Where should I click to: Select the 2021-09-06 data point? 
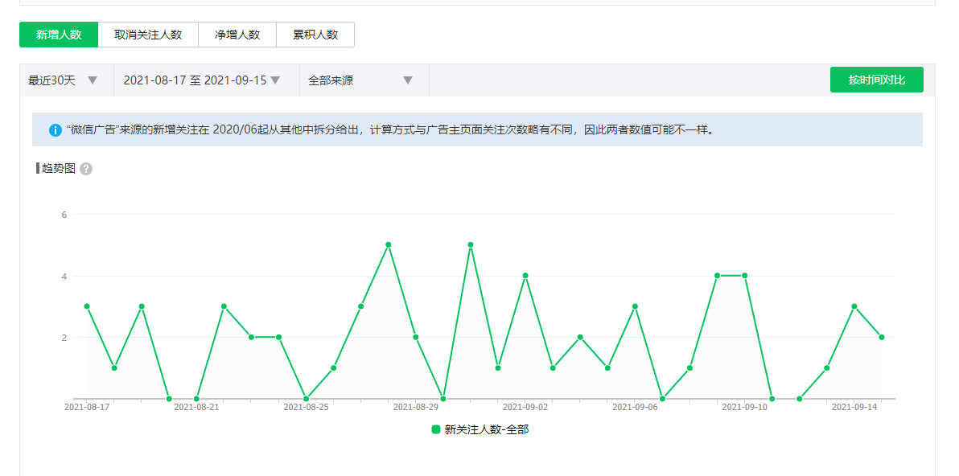(635, 306)
